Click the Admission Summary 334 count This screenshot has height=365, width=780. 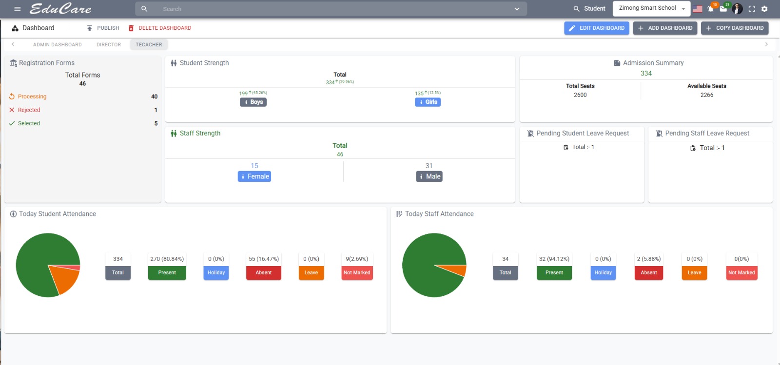(x=646, y=74)
